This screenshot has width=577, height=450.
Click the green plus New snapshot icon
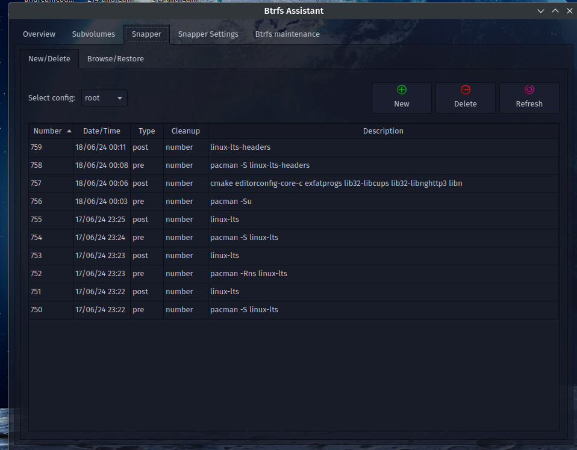tap(402, 90)
